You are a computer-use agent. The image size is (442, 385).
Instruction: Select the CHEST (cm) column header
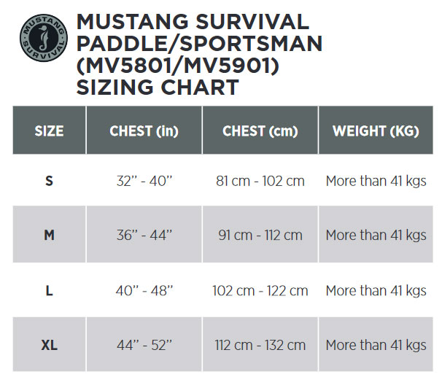[260, 131]
